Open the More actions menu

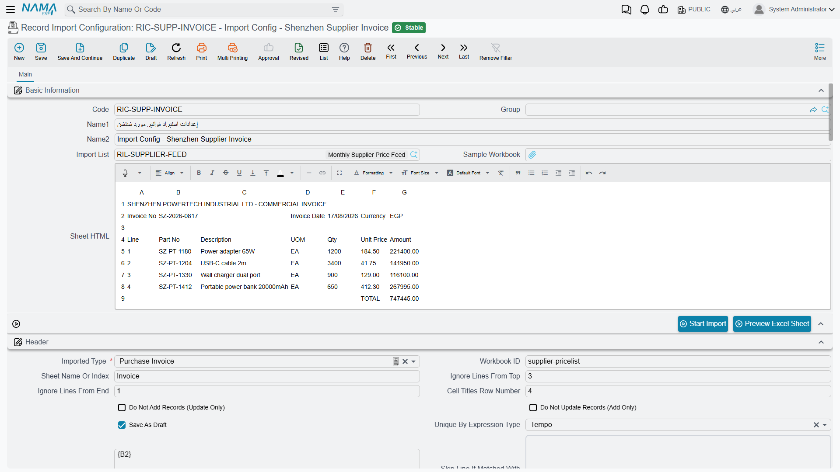(820, 52)
